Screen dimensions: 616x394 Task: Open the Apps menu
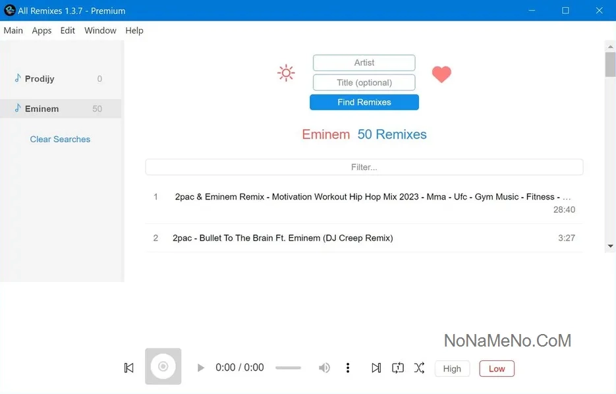[x=42, y=30]
